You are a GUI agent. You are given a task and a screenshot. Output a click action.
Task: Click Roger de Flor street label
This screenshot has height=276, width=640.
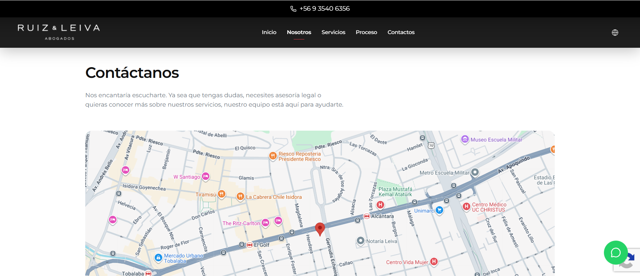[175, 245]
